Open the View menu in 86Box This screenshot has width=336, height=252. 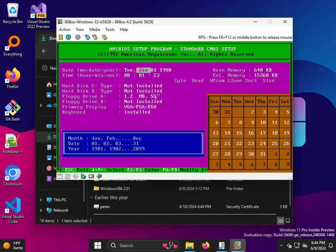point(80,30)
